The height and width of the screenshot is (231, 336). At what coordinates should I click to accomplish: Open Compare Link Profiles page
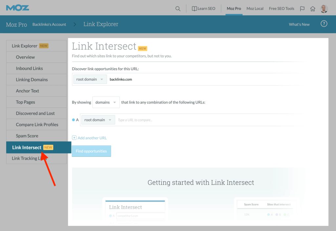tap(37, 125)
